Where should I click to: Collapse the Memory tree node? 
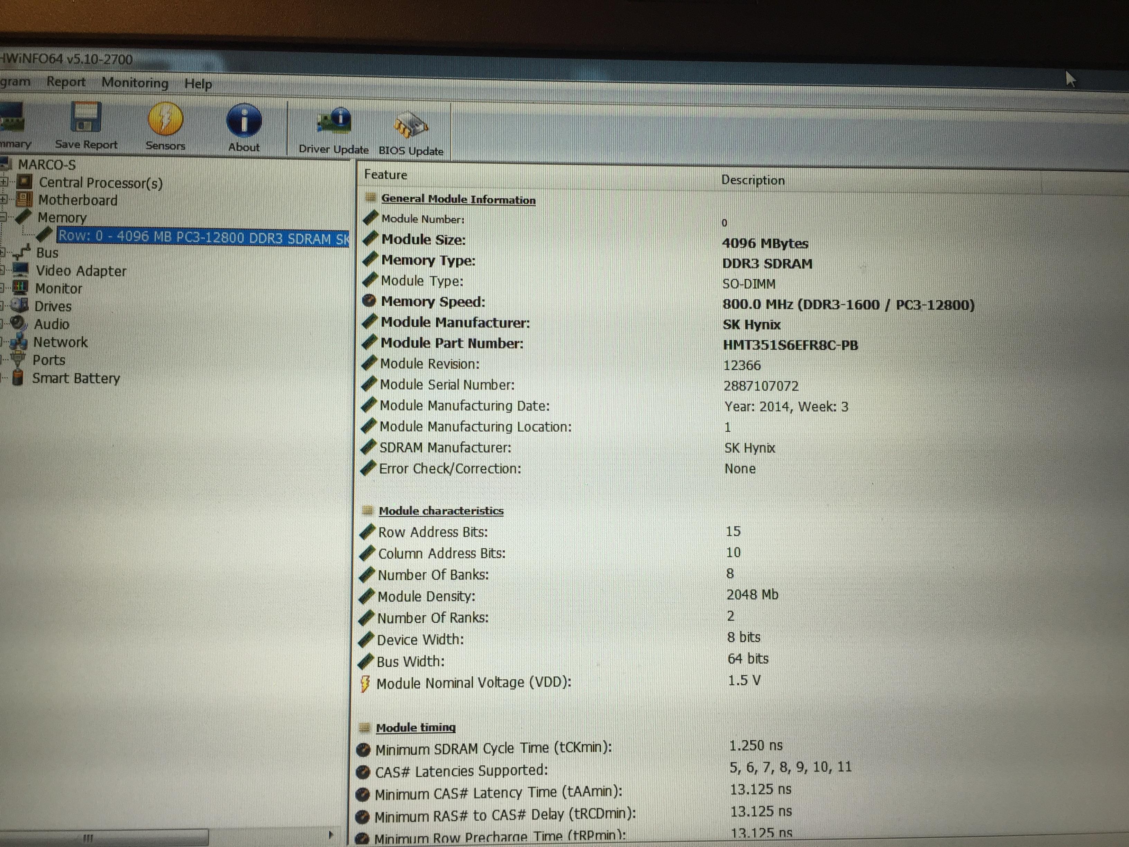[x=2, y=216]
